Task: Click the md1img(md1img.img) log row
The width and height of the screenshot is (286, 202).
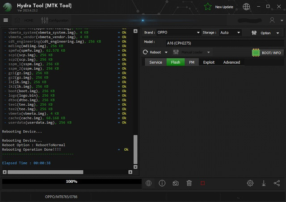Action: click(x=65, y=46)
